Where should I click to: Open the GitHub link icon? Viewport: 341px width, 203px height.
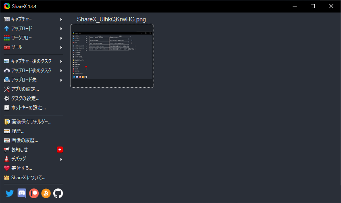coord(58,193)
